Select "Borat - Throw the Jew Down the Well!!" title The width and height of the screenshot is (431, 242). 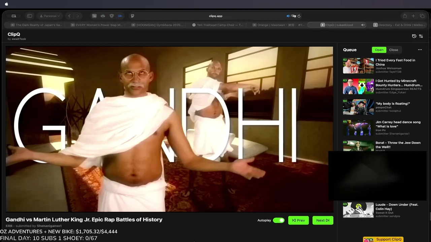398,145
